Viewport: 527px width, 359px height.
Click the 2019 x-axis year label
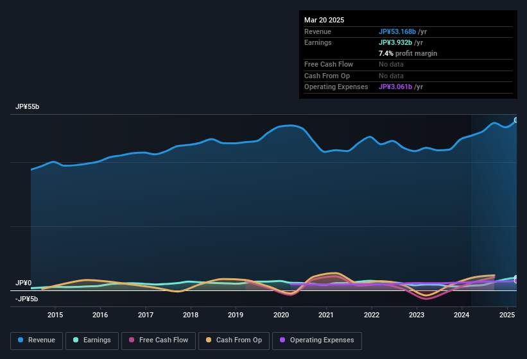tap(236, 315)
